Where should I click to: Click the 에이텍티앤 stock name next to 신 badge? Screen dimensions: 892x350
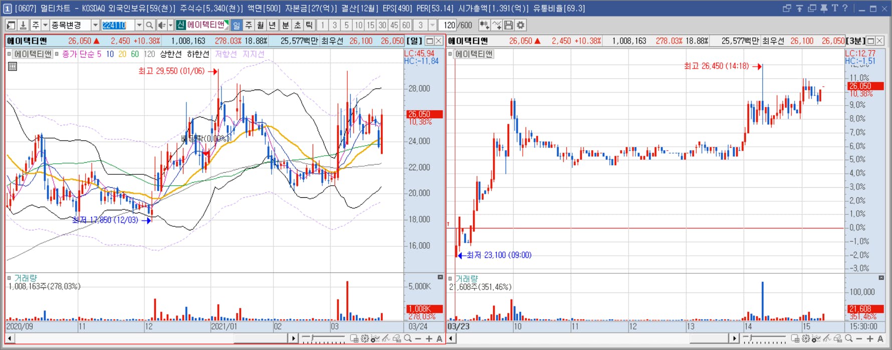tap(206, 25)
